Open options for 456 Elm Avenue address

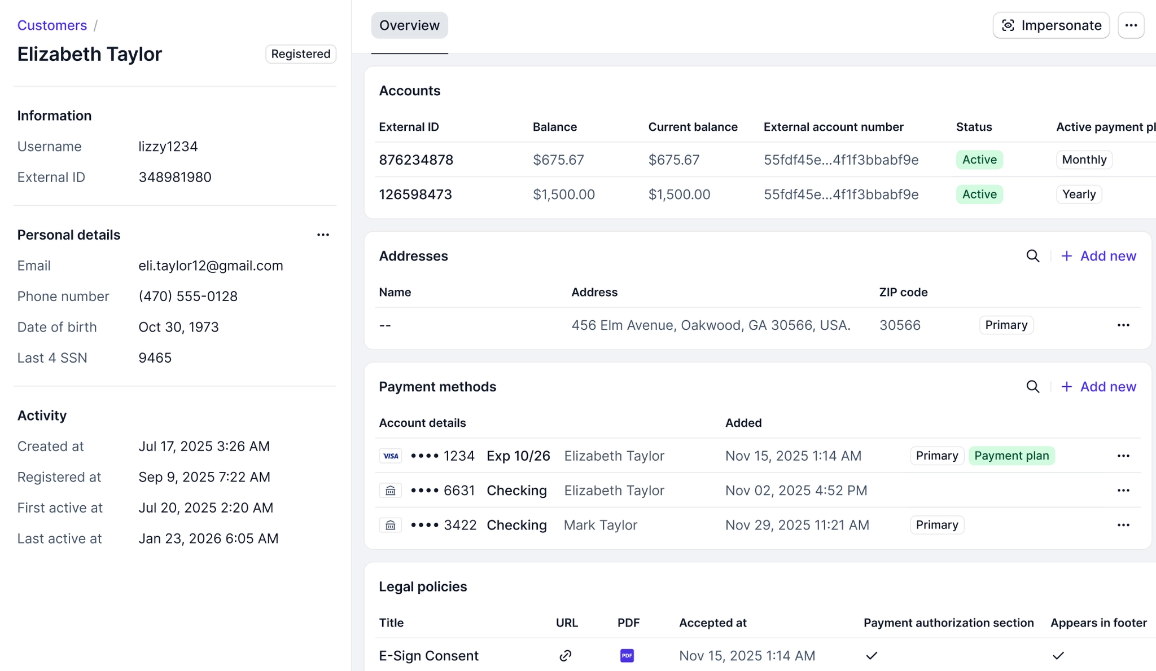click(x=1123, y=325)
